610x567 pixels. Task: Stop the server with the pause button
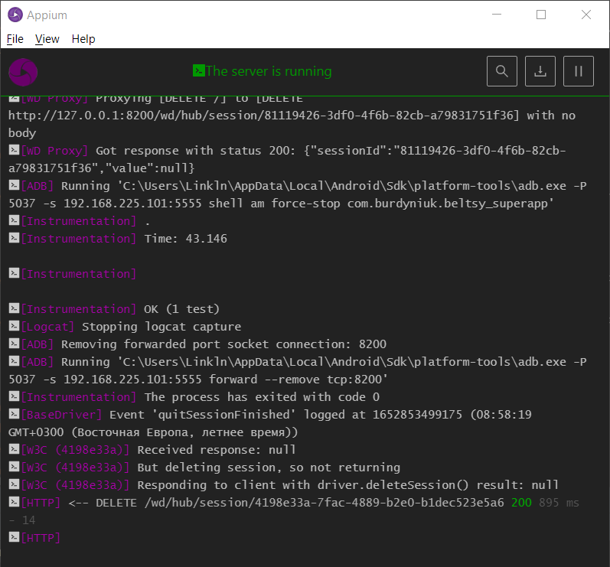[x=579, y=71]
